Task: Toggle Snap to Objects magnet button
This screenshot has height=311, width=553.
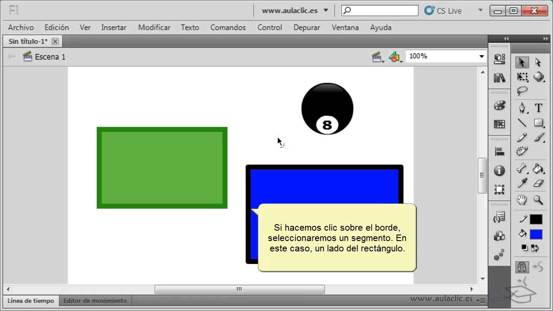Action: tap(522, 267)
